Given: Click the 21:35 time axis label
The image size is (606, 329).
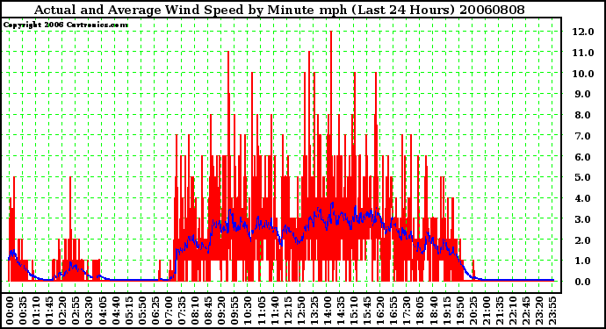Looking at the screenshot, I should click(500, 311).
